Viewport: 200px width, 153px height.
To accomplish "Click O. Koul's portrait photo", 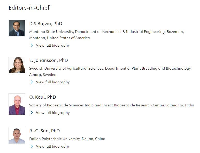I will tap(17, 104).
